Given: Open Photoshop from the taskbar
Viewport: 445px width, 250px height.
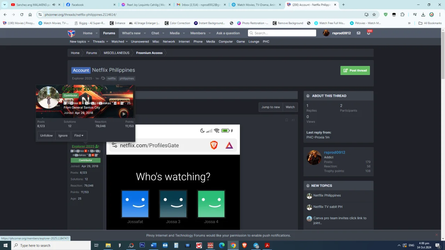Looking at the screenshot, I should click(142, 245).
